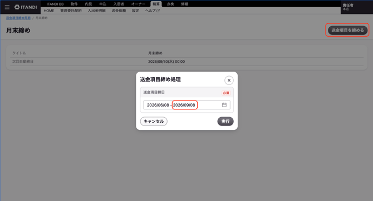
Task: Click the 必須 required badge
Action: click(x=226, y=93)
